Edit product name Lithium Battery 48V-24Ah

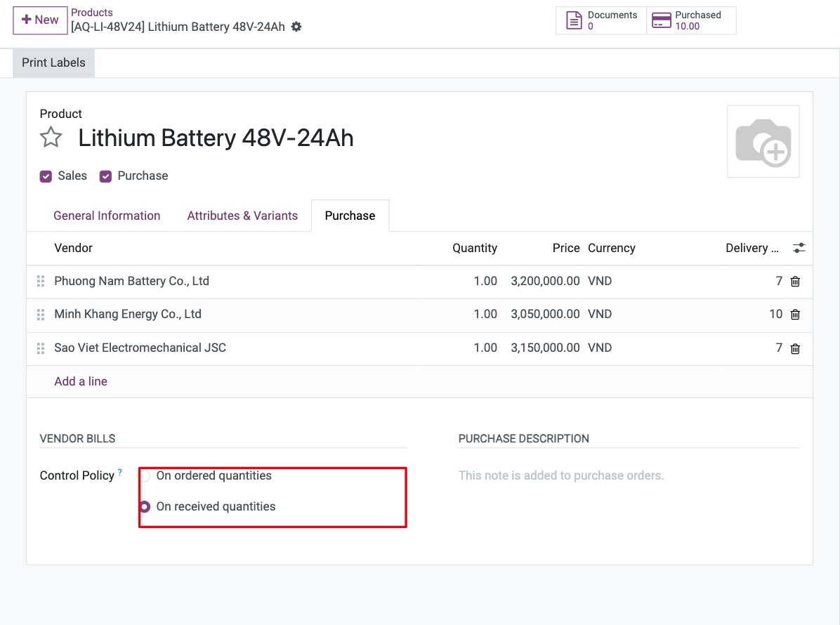point(216,138)
